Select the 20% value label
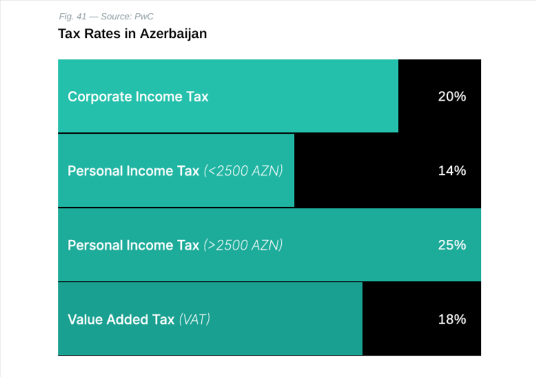The image size is (536, 377). point(452,96)
